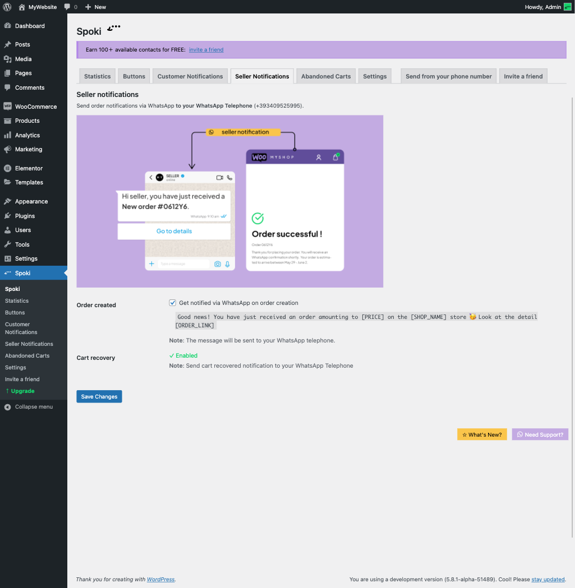Click the What's New? button

(482, 434)
